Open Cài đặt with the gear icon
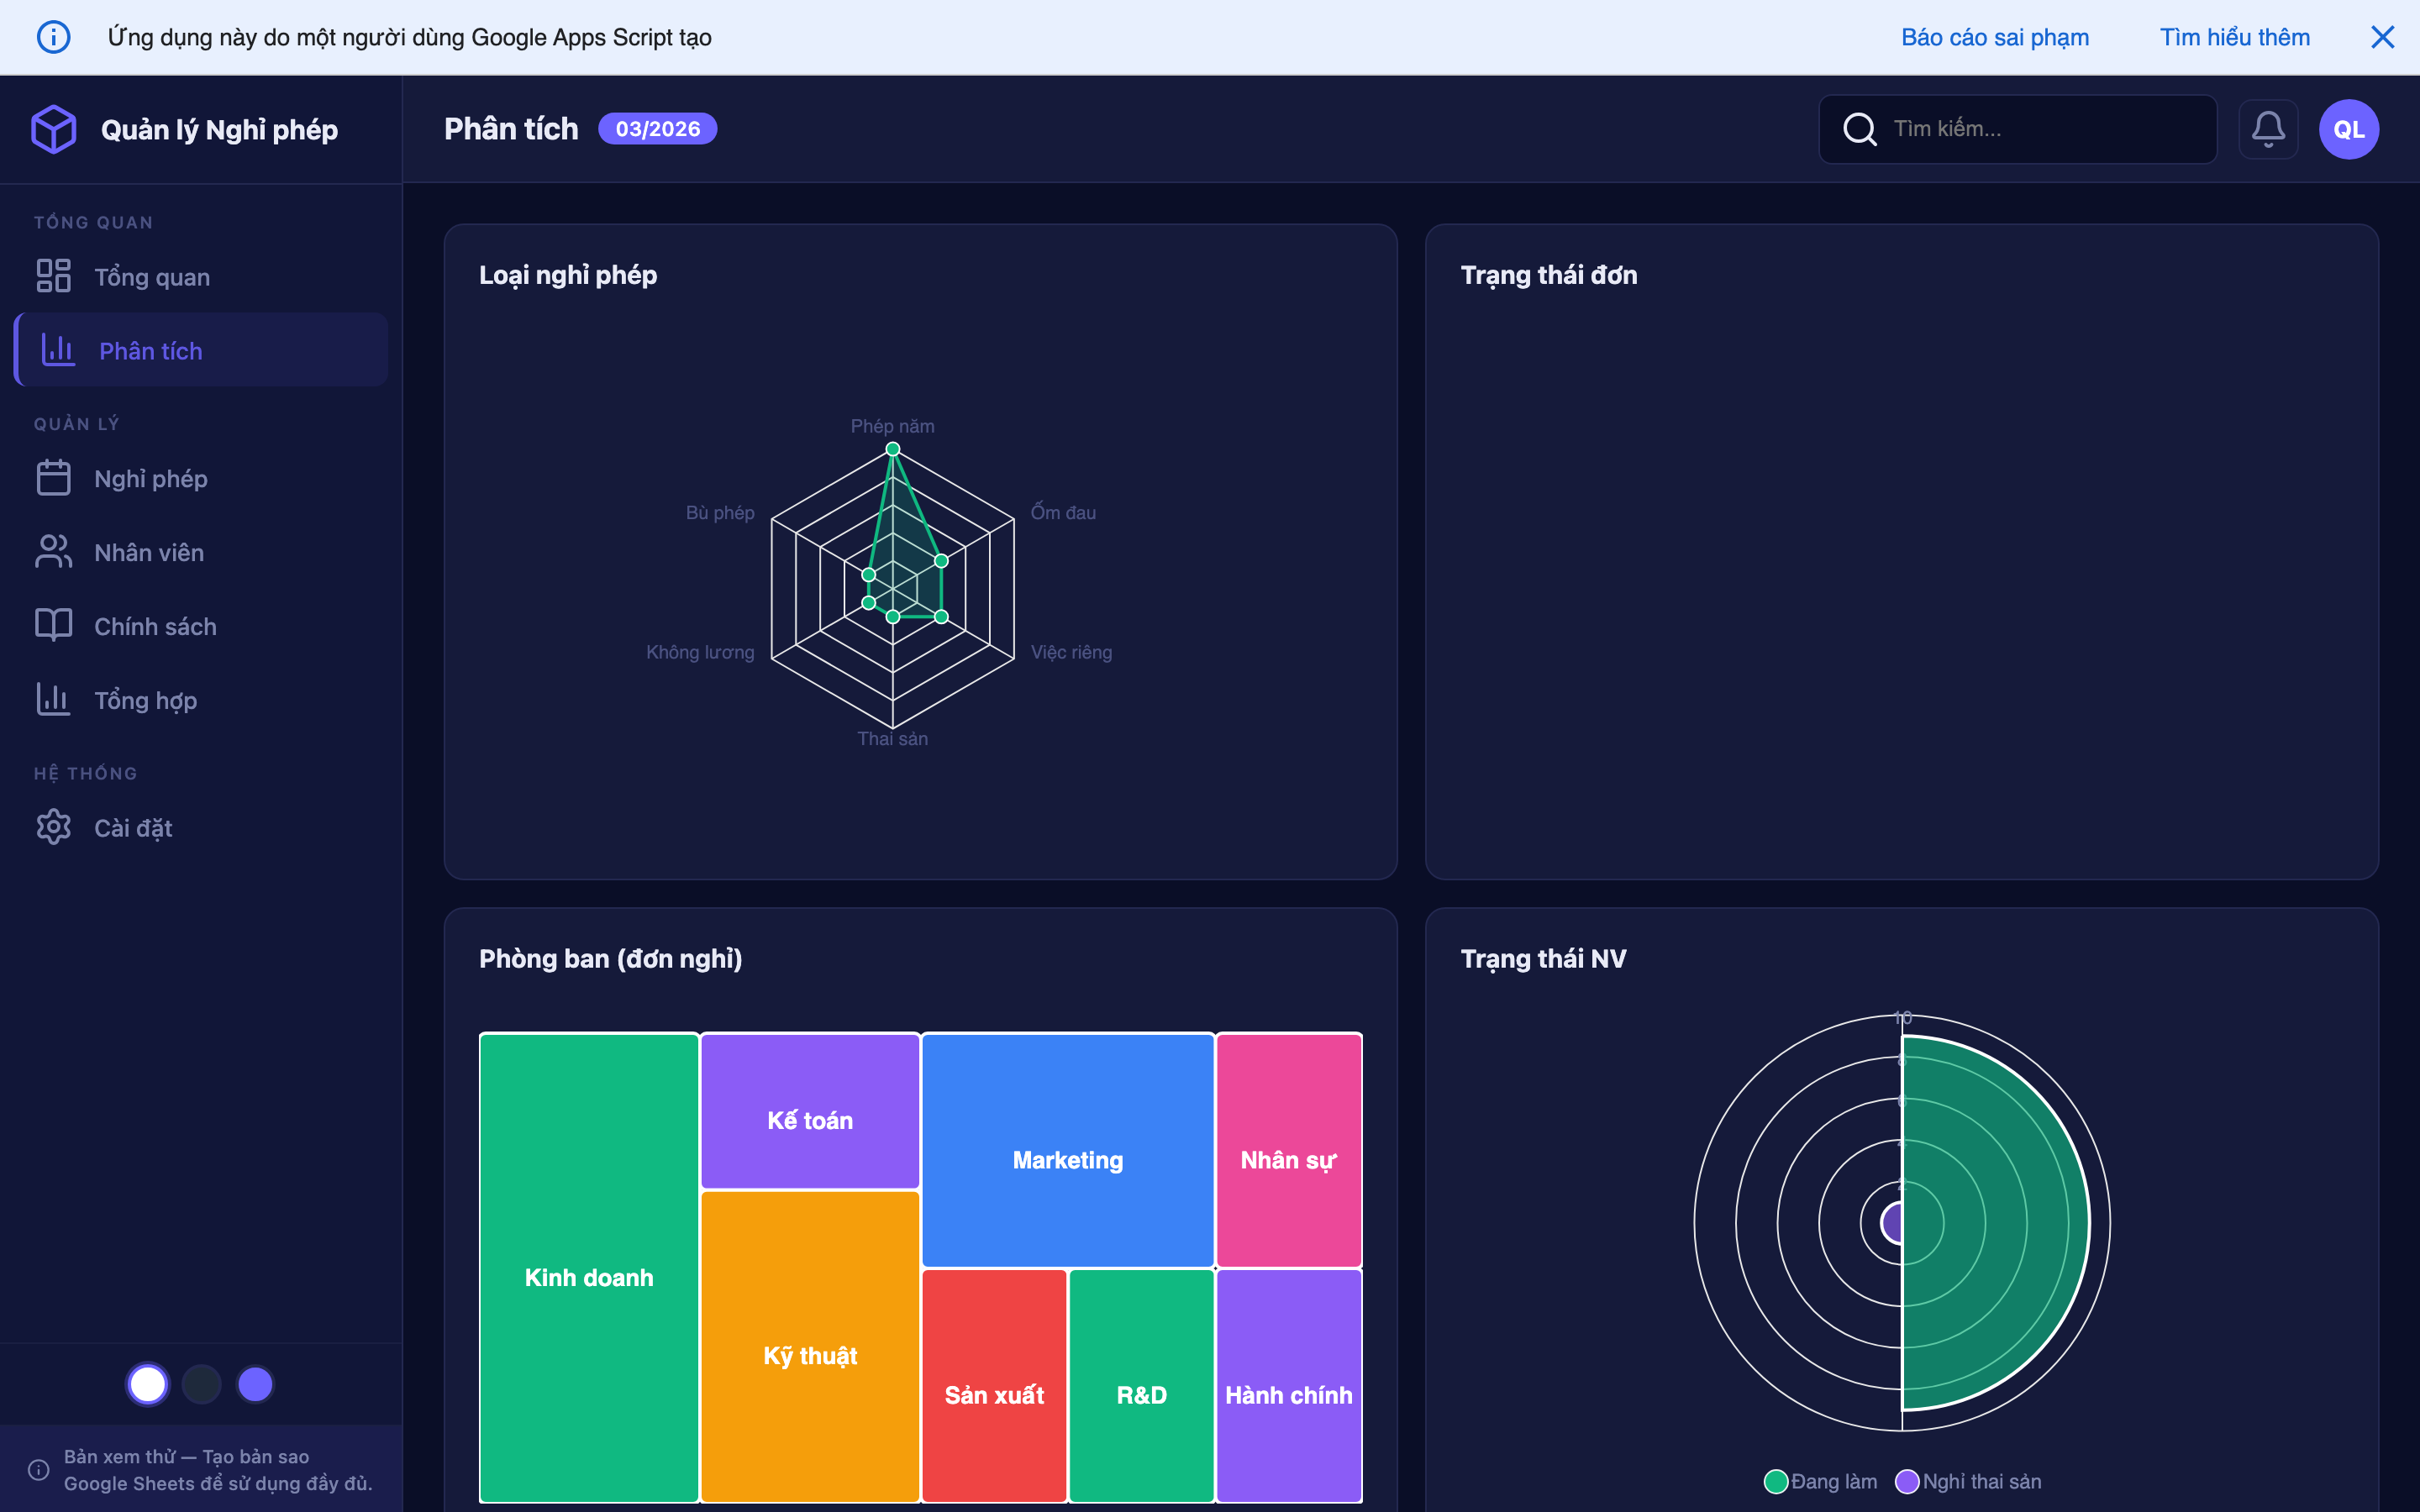 pos(53,827)
